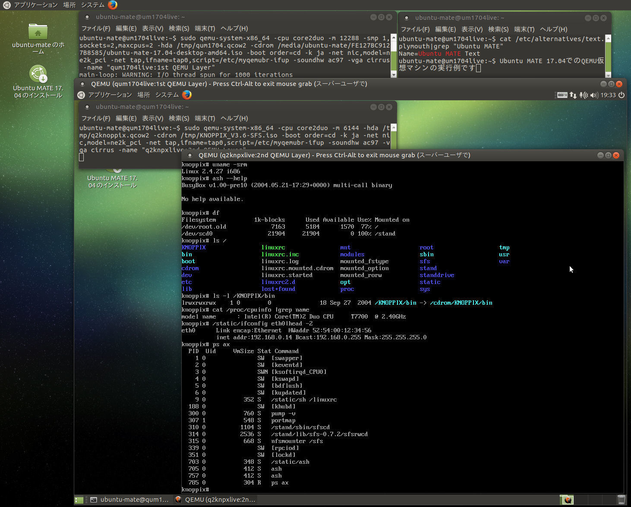
Task: Open ヘルプ(H) menu in the right host terminal
Action: (x=554, y=29)
